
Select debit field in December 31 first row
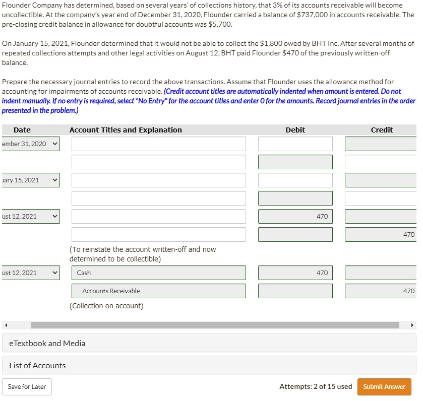click(x=295, y=144)
